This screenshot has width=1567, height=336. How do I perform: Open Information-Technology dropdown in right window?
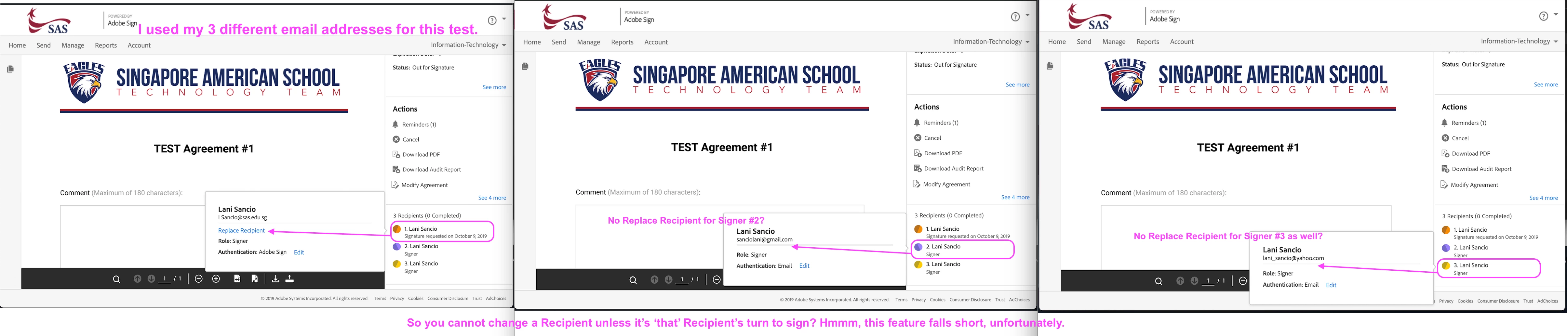(x=1520, y=41)
